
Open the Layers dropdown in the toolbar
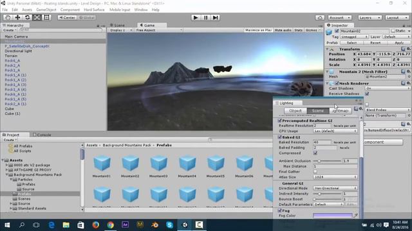[370, 17]
